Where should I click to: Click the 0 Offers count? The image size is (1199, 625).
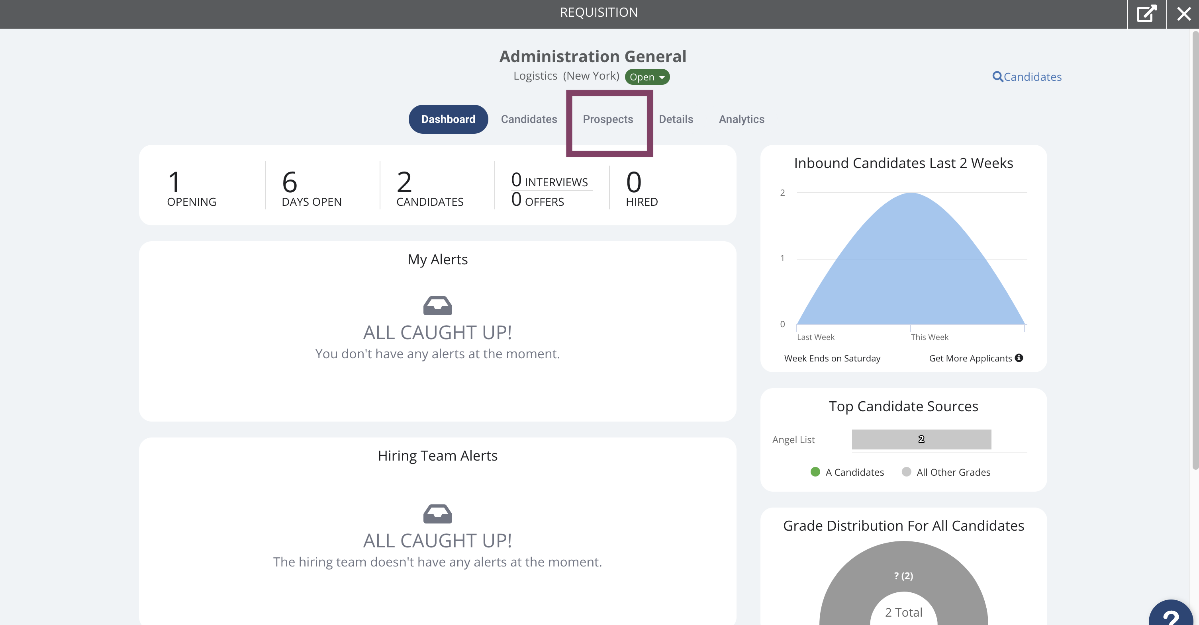(538, 200)
